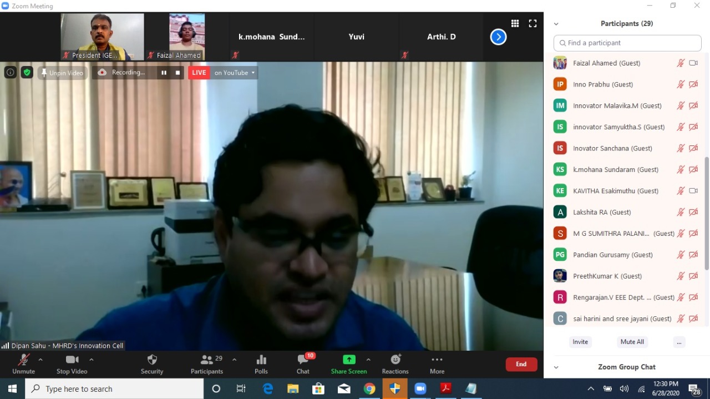
Task: Select the Yuvi participant tile
Action: pos(356,37)
